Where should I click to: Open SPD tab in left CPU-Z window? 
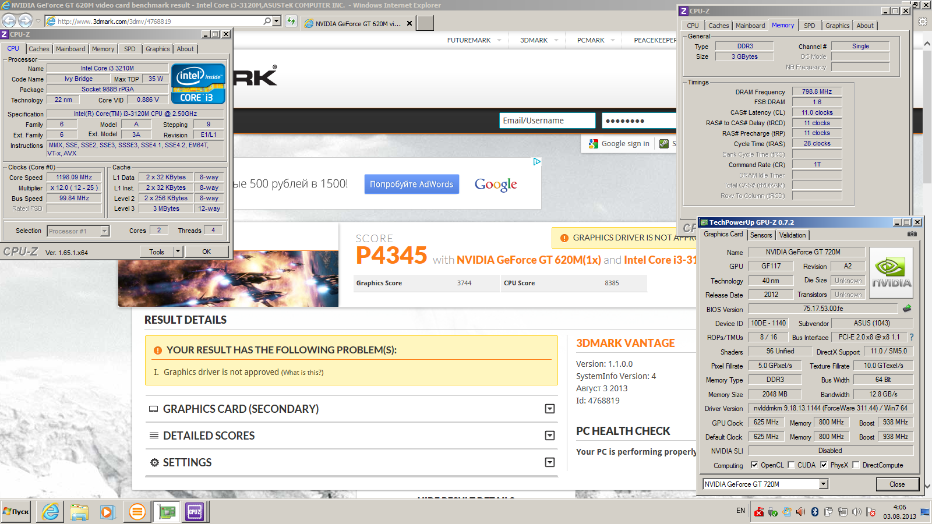[130, 49]
